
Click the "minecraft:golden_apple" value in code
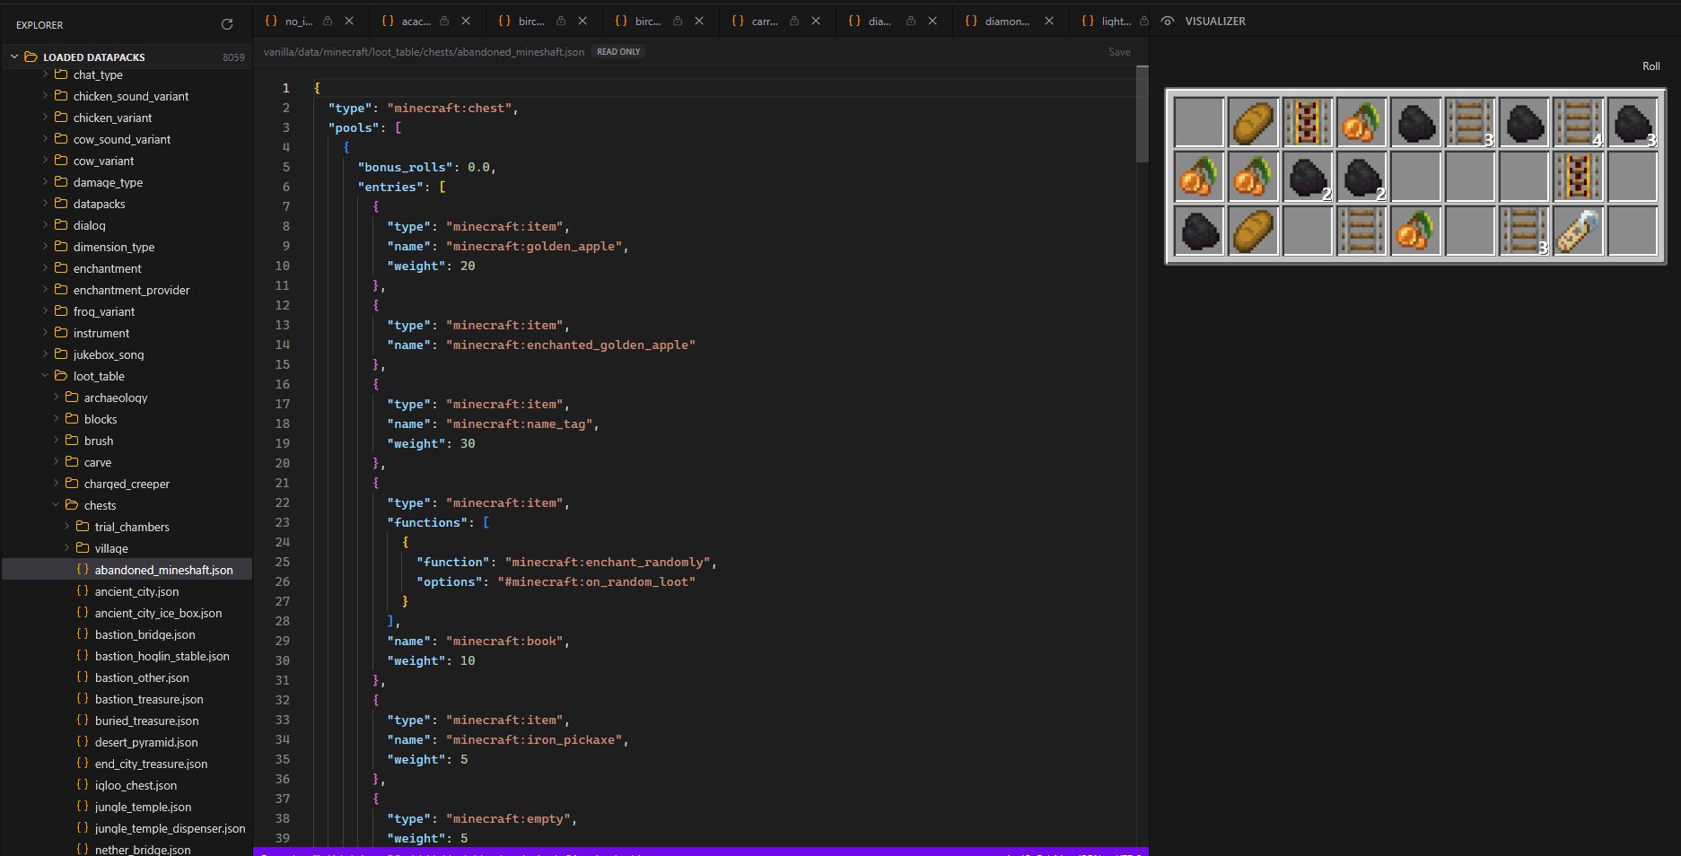[533, 247]
